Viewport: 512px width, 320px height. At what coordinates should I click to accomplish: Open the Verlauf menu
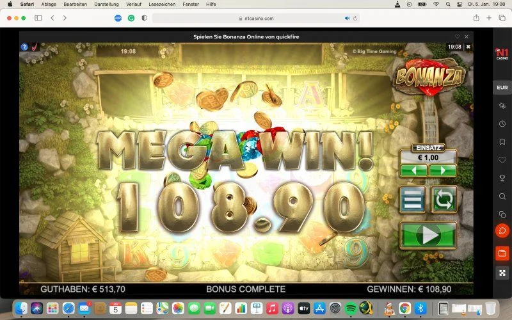(x=134, y=4)
